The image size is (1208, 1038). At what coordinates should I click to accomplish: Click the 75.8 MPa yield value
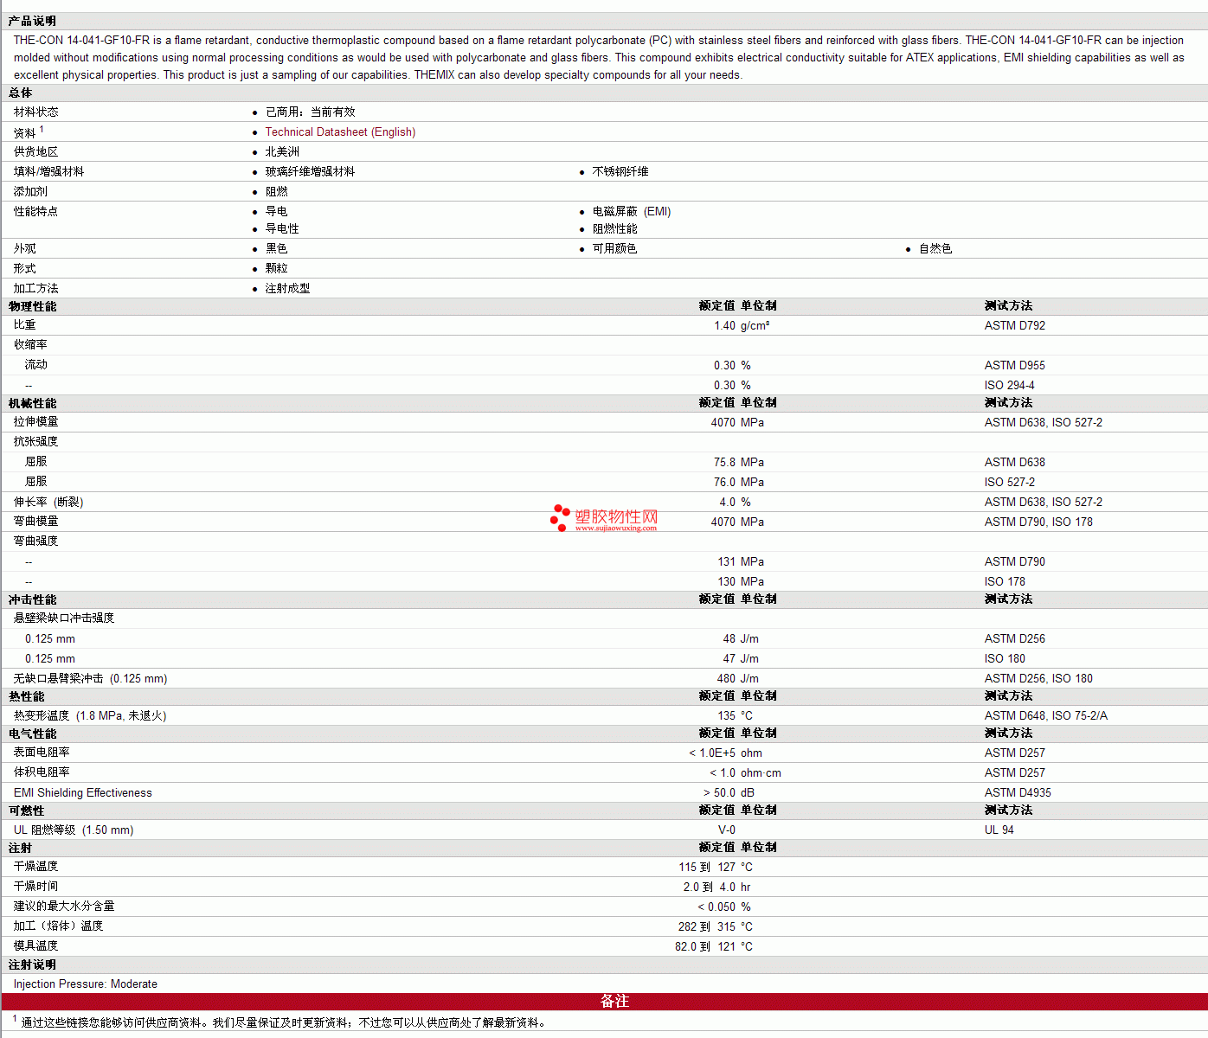739,463
